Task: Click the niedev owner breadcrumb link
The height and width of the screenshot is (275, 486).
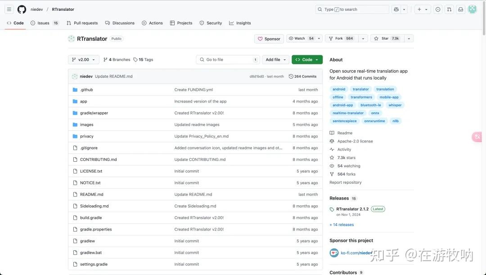Action: [36, 9]
